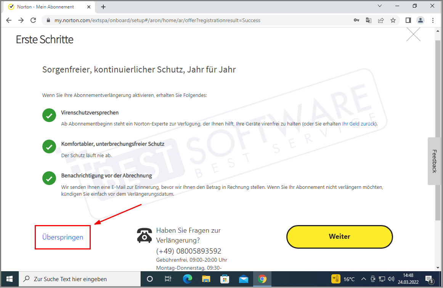Translate the page via the Google Translate icon

(x=368, y=20)
